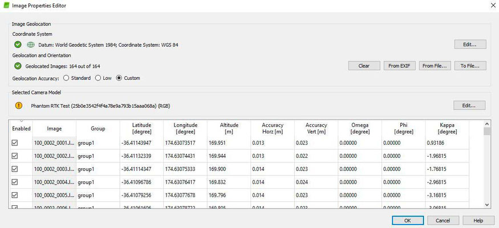Sort by Phi column header
This screenshot has height=228, width=499.
pos(403,128)
